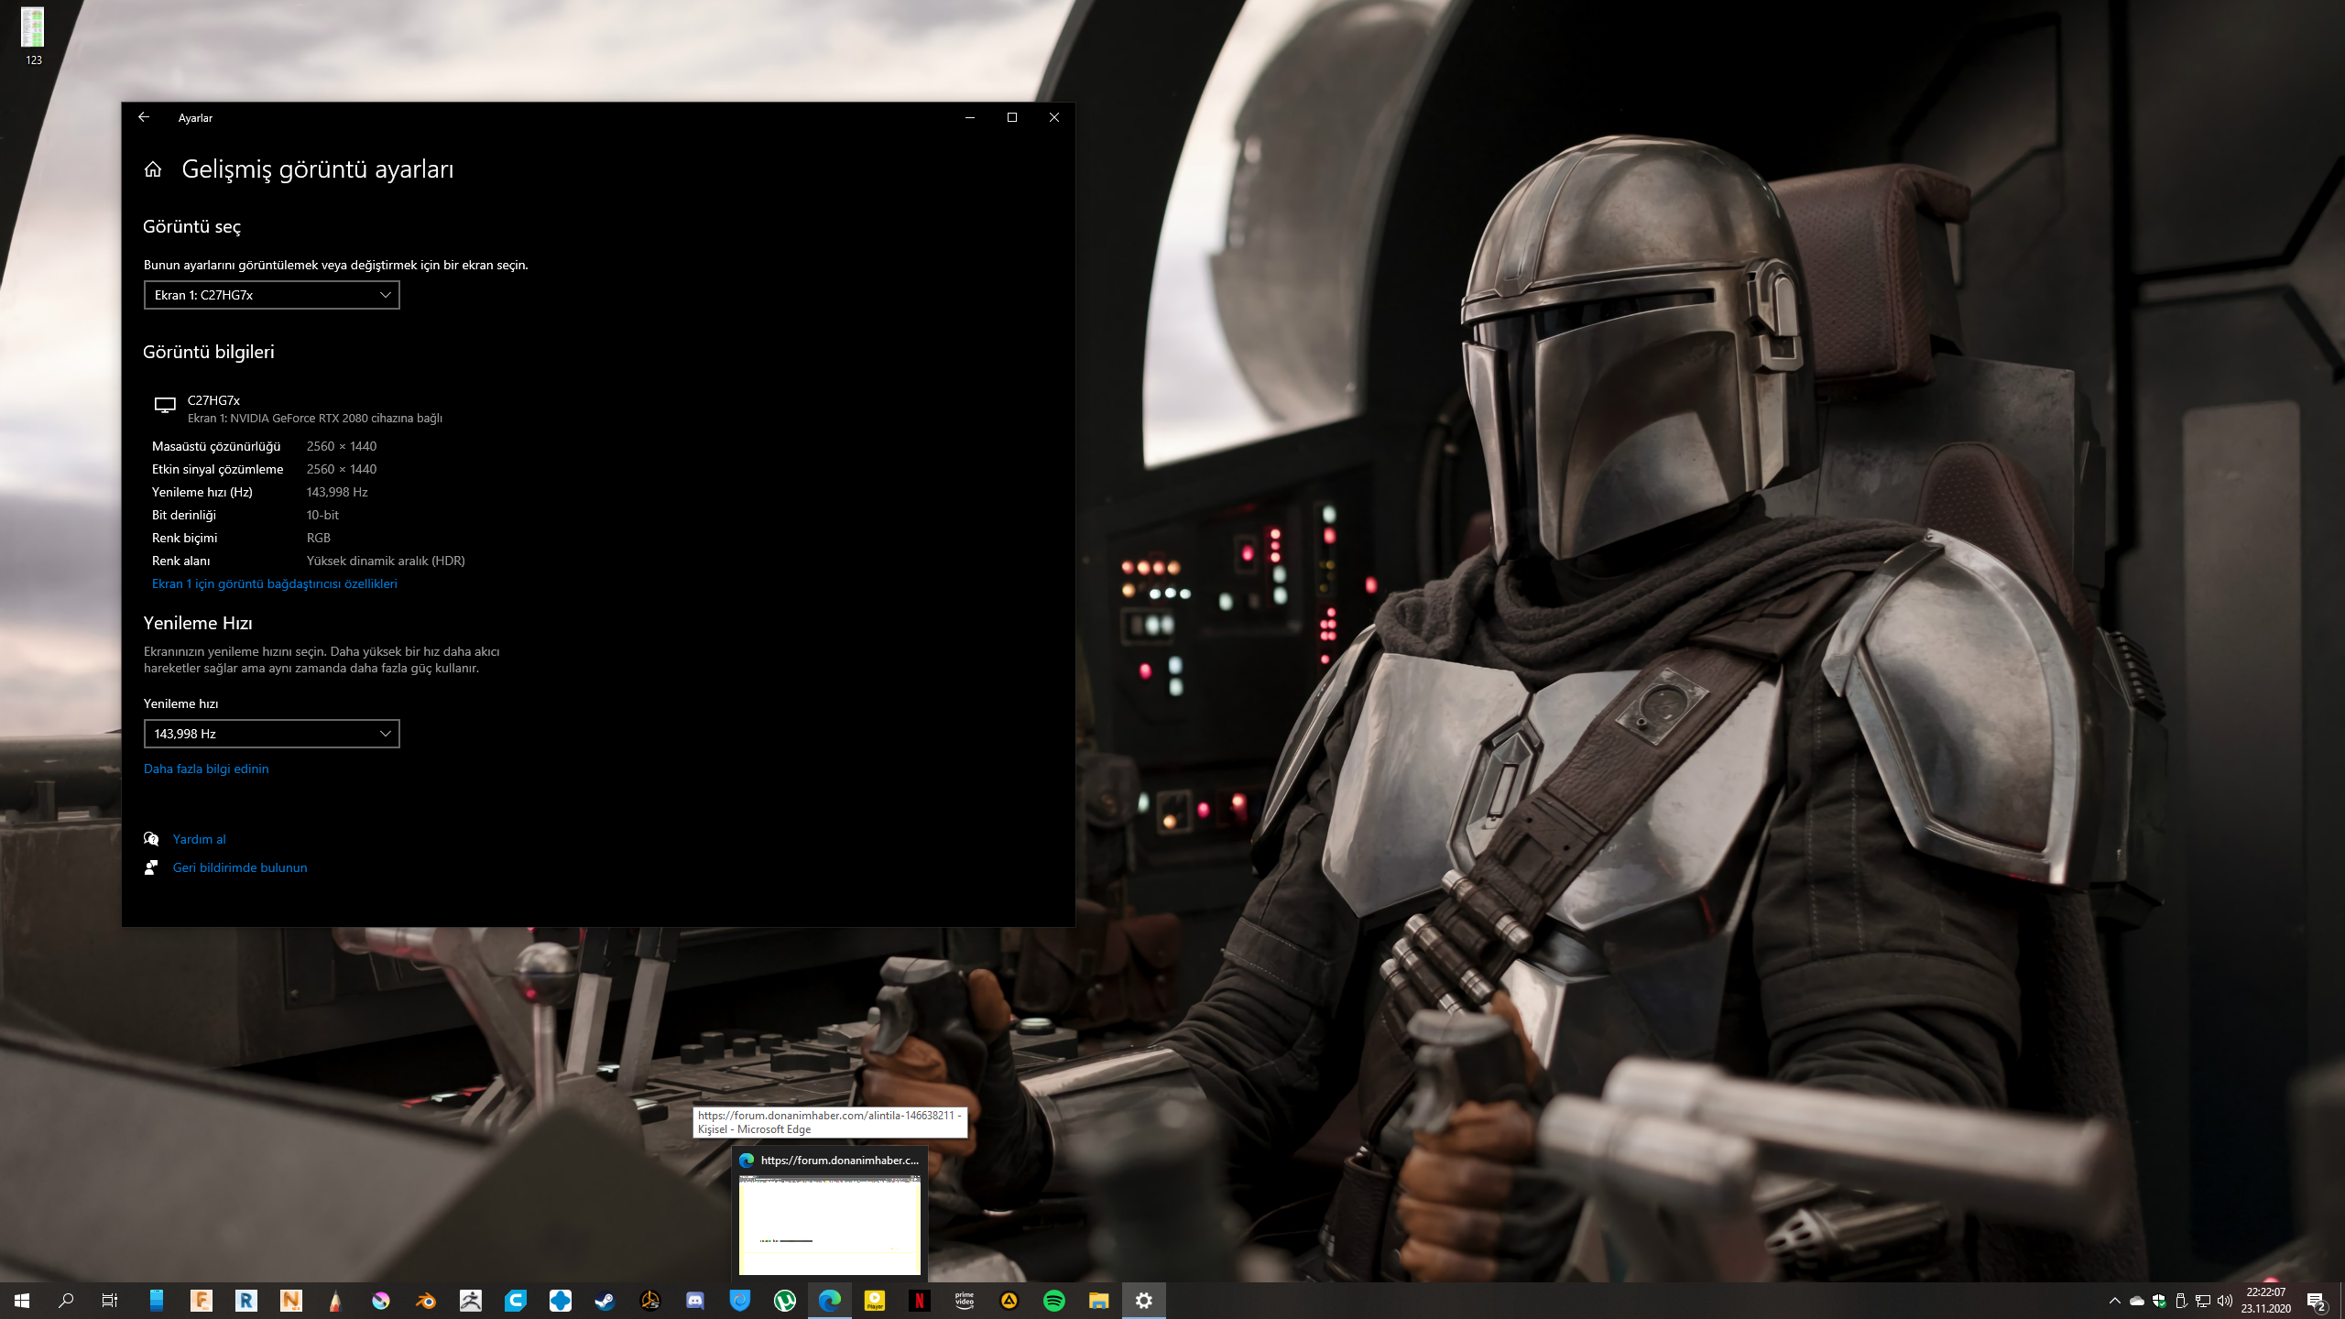
Task: Click Safely Remove Hardware USB tray icon
Action: (2181, 1301)
